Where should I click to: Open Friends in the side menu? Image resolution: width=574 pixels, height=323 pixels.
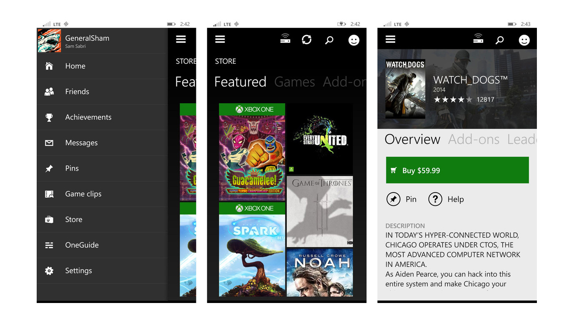[x=102, y=91]
